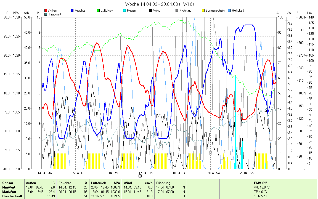Click the green Luftdruck legend swatch
This screenshot has width=318, height=199.
98,10
